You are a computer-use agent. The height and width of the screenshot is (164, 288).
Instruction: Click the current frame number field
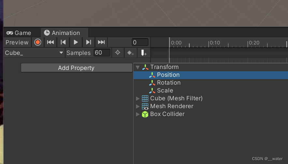[x=140, y=42]
